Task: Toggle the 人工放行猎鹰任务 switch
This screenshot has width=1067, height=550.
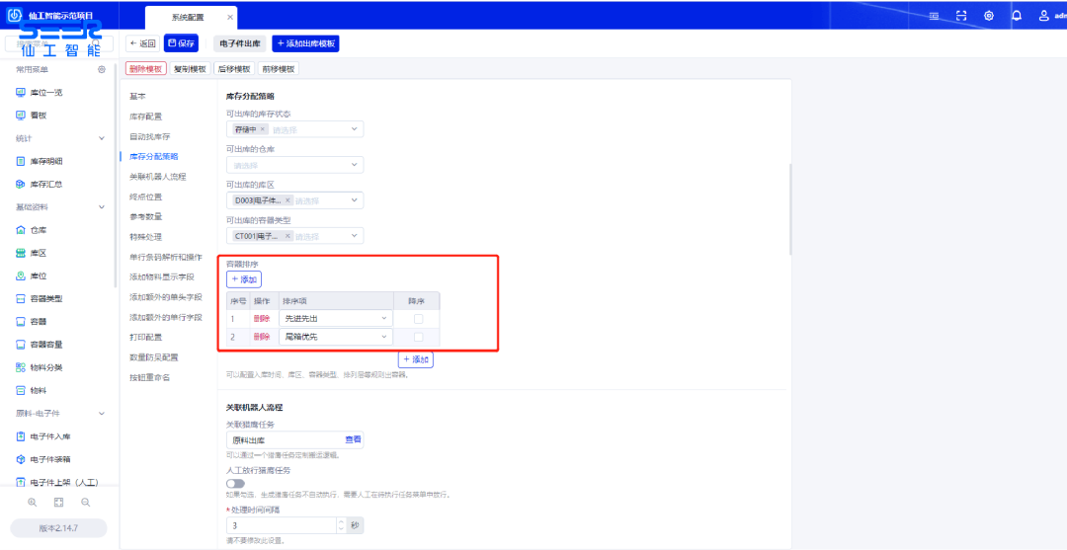Action: pos(236,483)
